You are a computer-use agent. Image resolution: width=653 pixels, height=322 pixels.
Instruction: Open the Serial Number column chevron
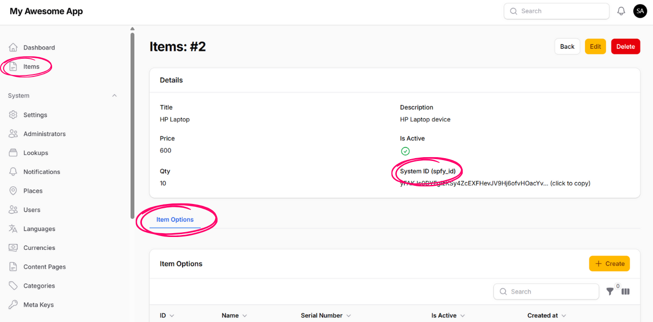click(348, 316)
